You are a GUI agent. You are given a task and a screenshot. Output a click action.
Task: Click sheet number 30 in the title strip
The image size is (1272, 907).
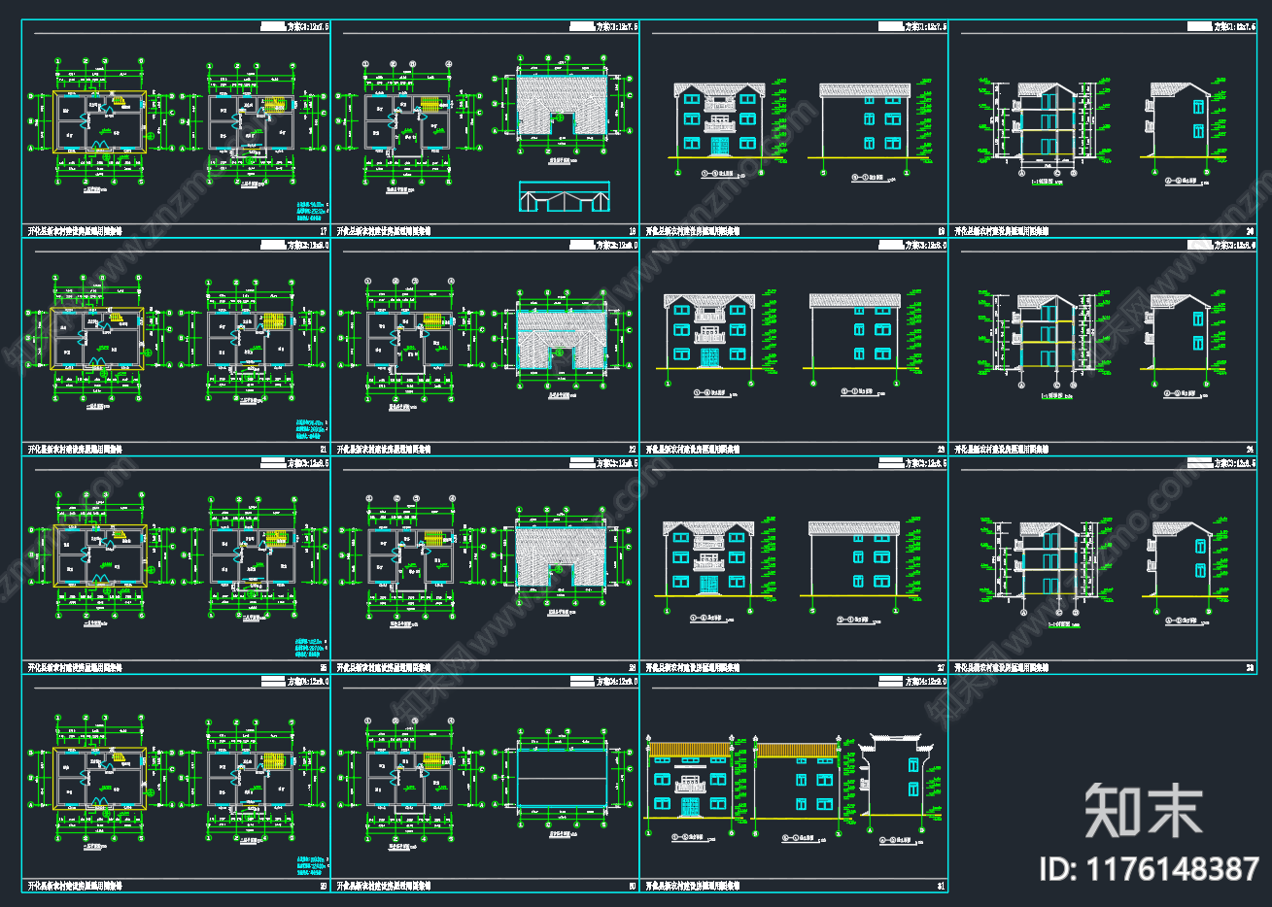tap(633, 887)
